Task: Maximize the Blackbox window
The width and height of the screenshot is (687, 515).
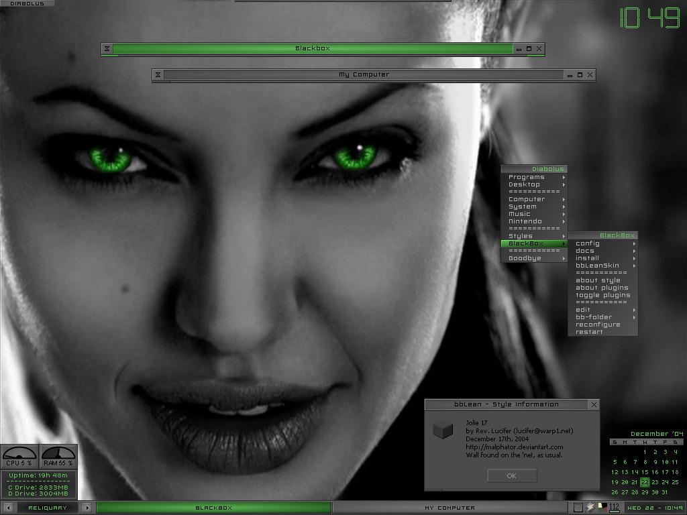Action: pyautogui.click(x=529, y=48)
